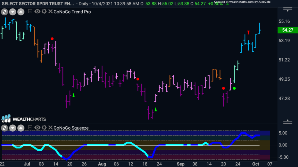
Task: Click the pane divider handle above squeeze scale
Action: (x=288, y=122)
